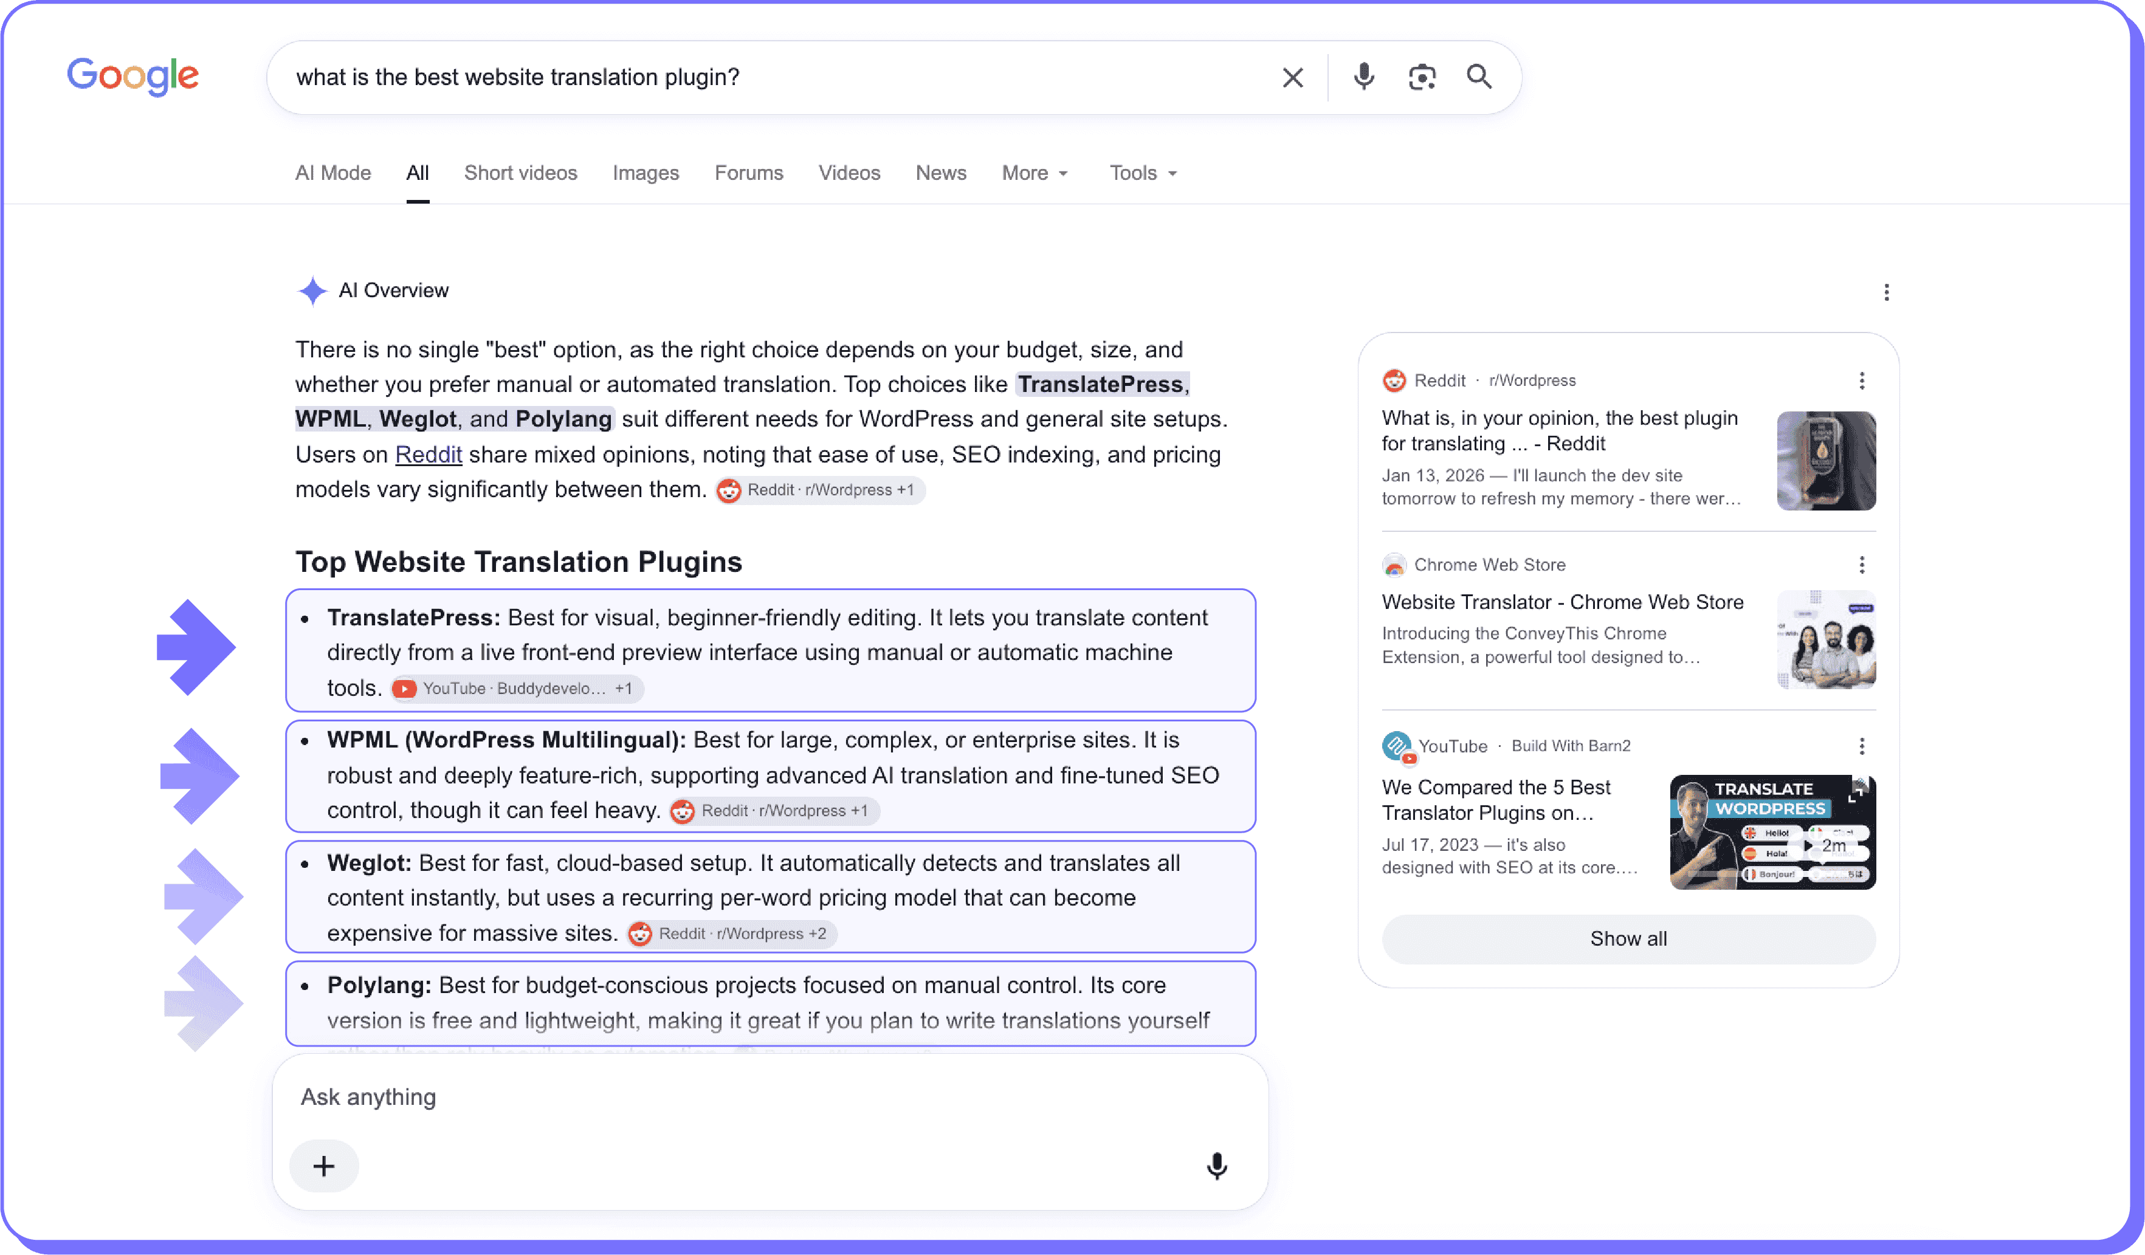The height and width of the screenshot is (1255, 2145).
Task: Open 'Website Translator - Chrome Web Store' result
Action: [x=1562, y=602]
